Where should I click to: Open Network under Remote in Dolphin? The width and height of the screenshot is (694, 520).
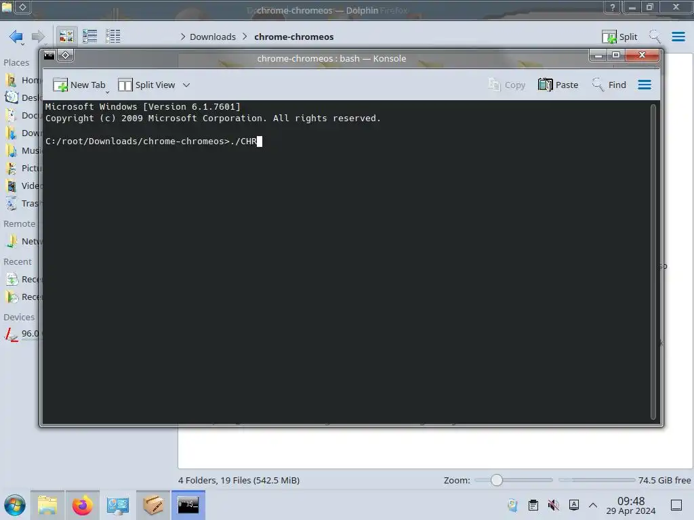pyautogui.click(x=22, y=242)
